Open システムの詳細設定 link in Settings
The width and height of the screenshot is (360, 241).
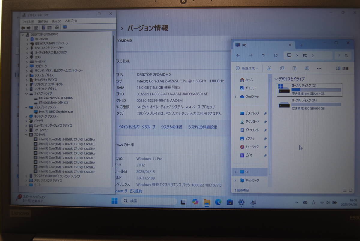point(203,127)
